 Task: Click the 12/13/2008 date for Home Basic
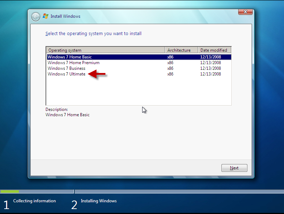click(x=210, y=57)
